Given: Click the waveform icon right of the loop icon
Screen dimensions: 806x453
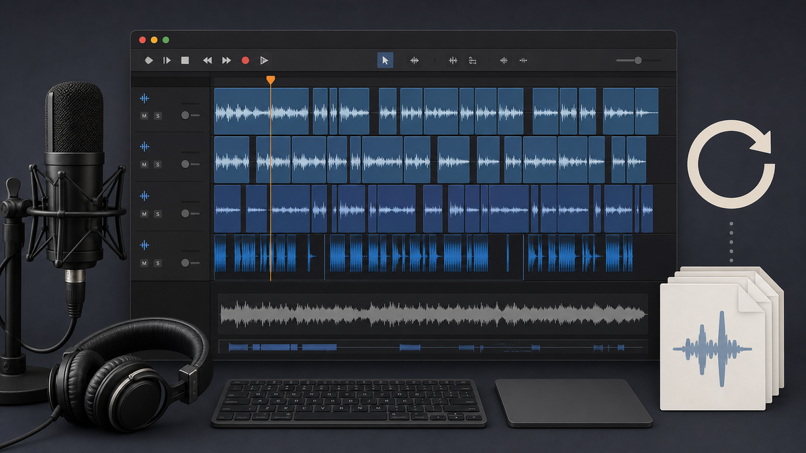Looking at the screenshot, I should point(503,60).
